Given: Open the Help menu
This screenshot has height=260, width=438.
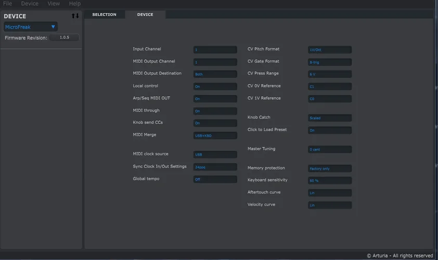Looking at the screenshot, I should (x=75, y=4).
